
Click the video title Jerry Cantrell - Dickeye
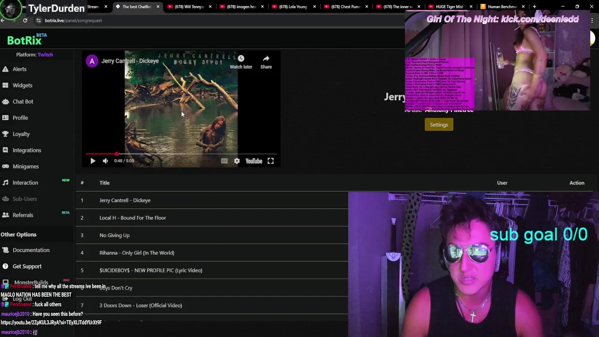(x=130, y=61)
